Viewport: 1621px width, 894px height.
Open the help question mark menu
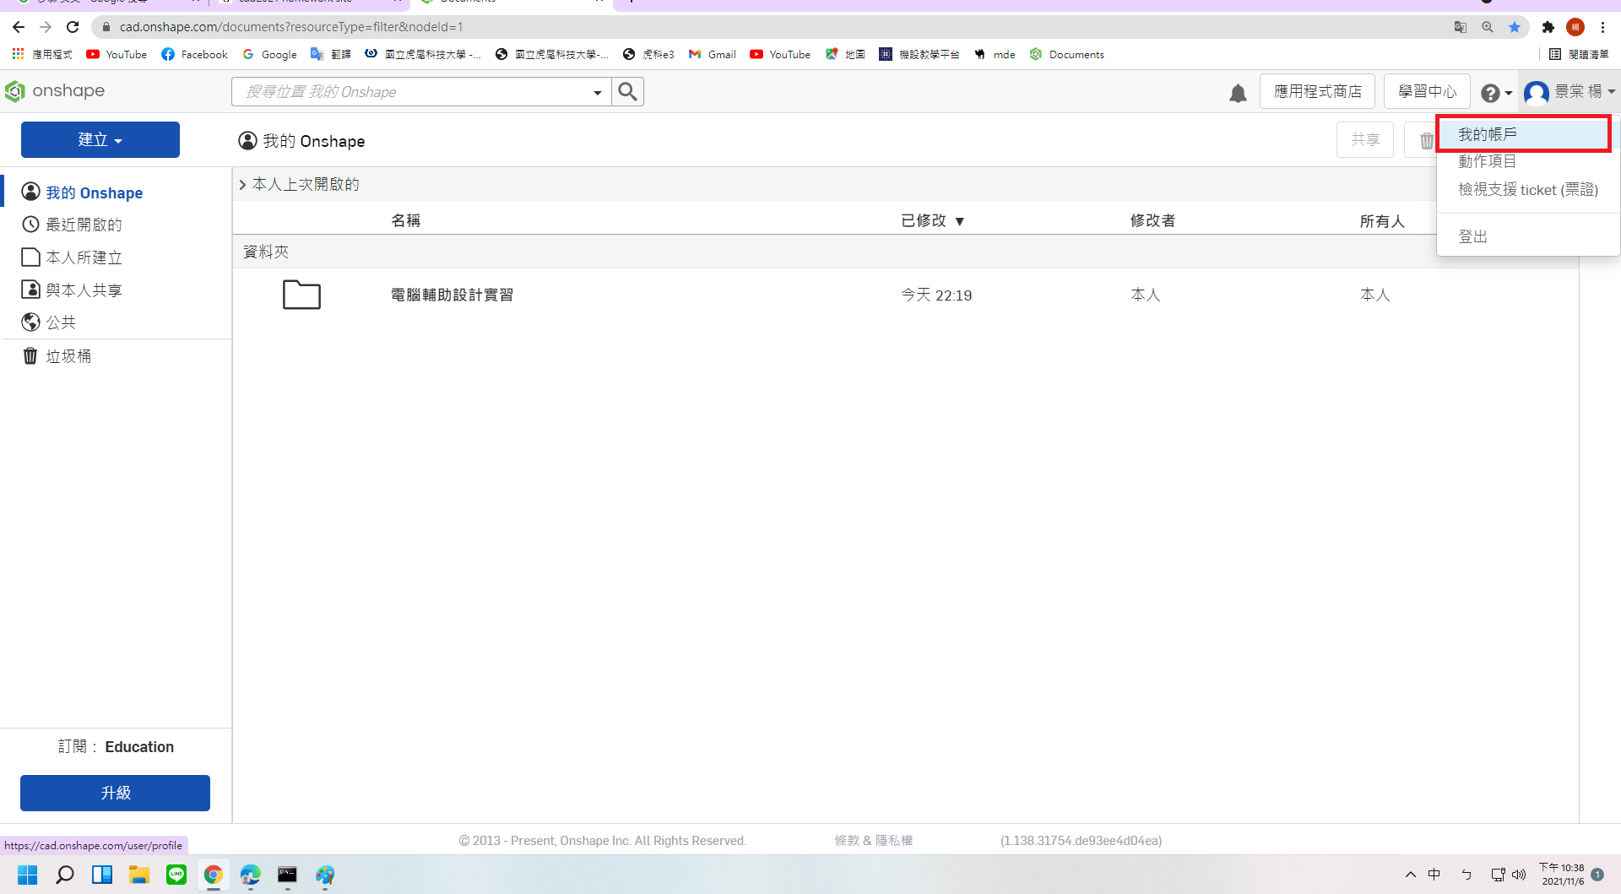[1496, 93]
